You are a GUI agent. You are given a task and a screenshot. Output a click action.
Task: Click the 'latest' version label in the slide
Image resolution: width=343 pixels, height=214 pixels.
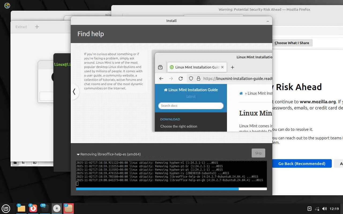(x=191, y=97)
